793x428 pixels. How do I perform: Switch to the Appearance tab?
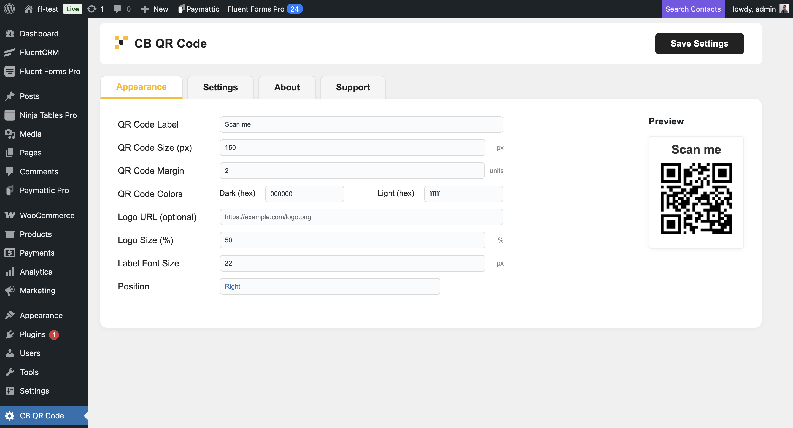coord(141,87)
